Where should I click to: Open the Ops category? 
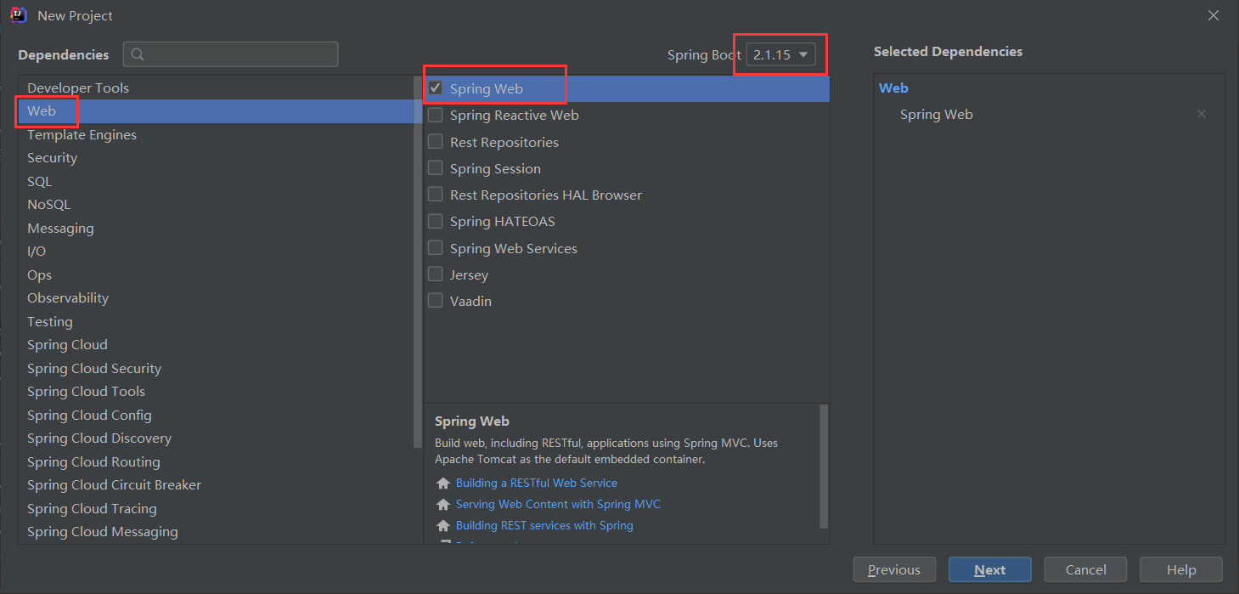216,274
